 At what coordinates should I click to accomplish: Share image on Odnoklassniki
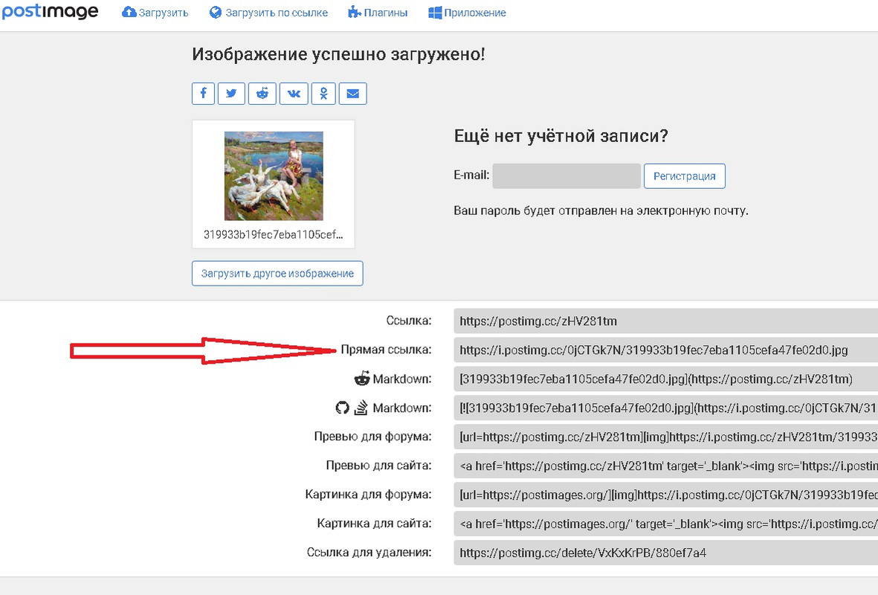[323, 94]
